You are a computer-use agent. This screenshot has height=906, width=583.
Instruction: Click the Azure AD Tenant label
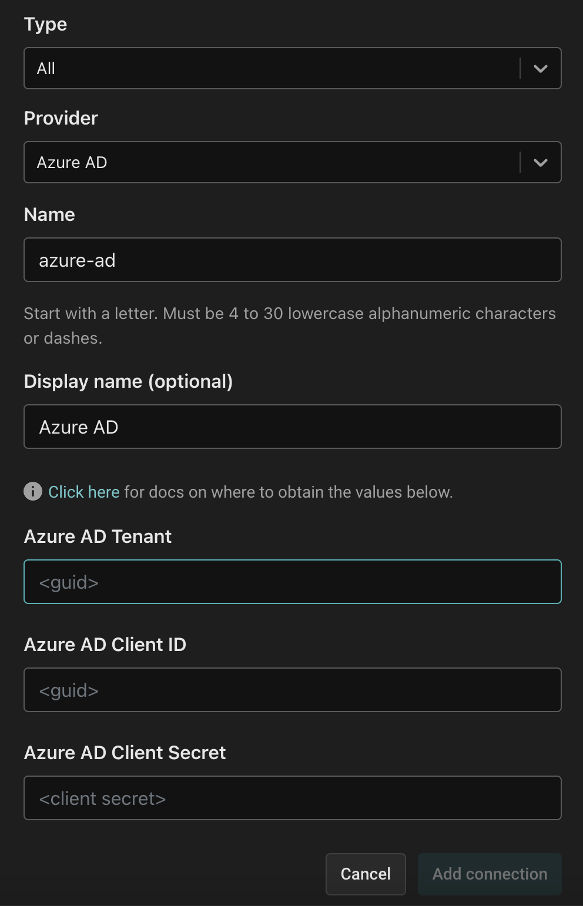[x=98, y=536]
